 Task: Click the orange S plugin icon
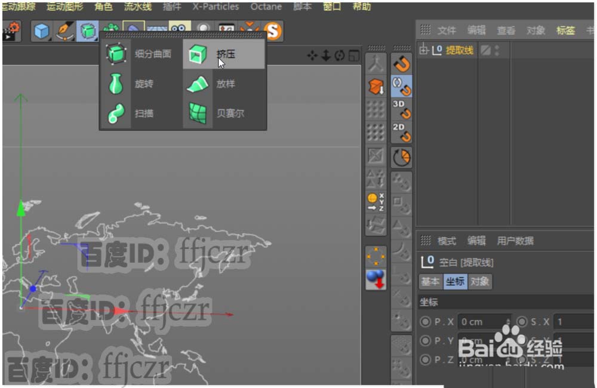[x=273, y=31]
